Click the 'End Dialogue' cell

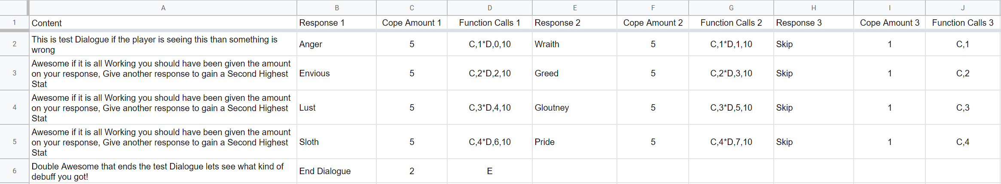pyautogui.click(x=336, y=171)
